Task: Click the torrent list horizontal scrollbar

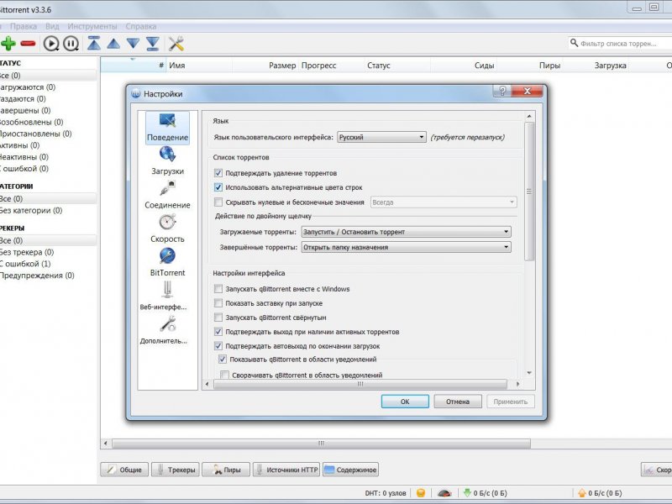Action: pyautogui.click(x=322, y=444)
